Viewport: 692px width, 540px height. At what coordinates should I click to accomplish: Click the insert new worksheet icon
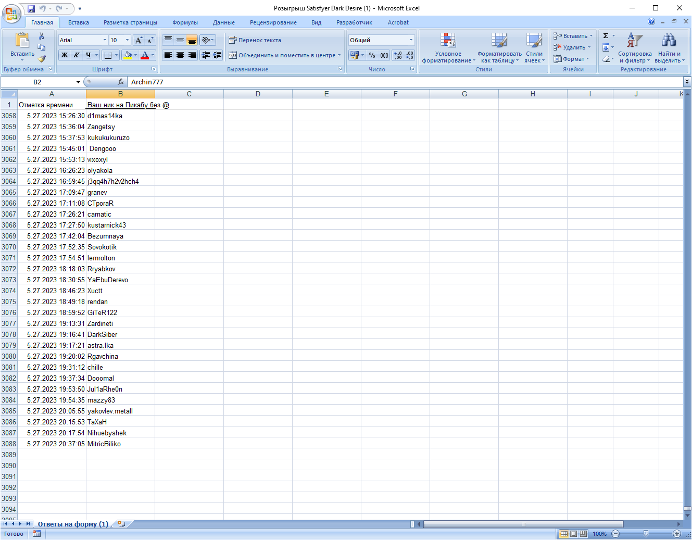coord(121,524)
